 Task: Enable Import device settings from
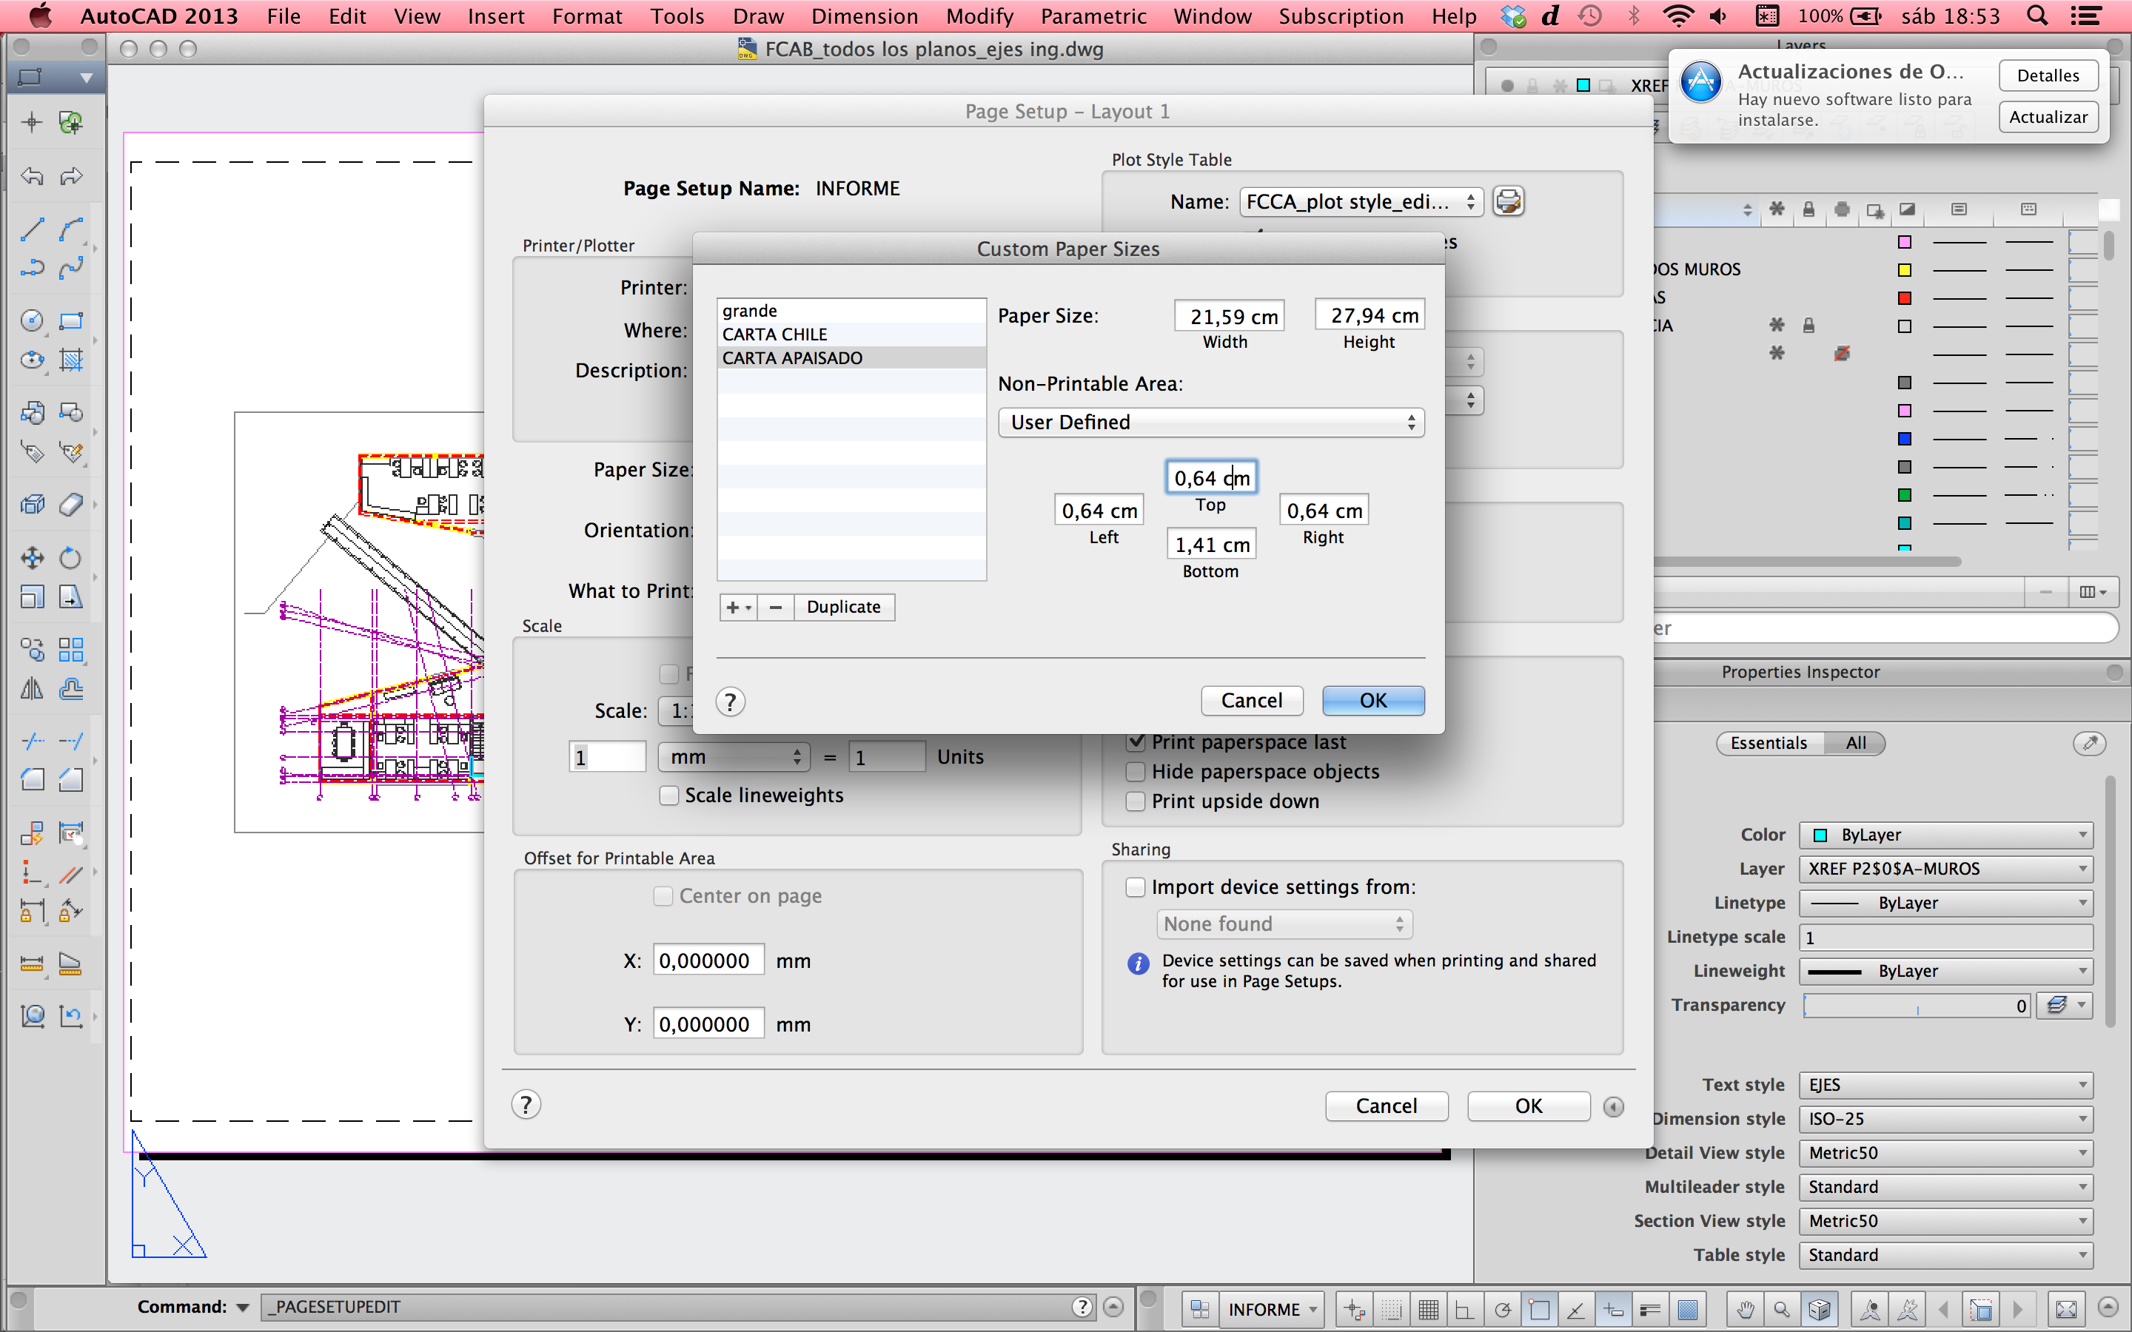click(1135, 887)
